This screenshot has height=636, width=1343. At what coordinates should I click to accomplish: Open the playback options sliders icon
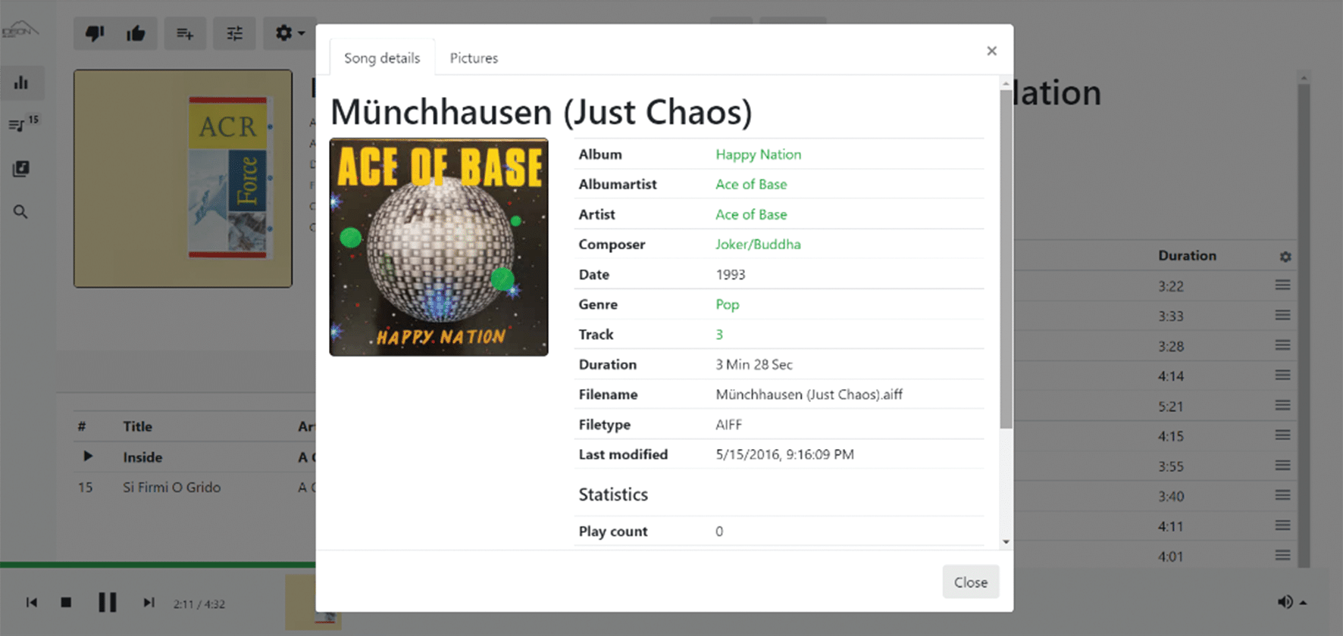coord(235,33)
